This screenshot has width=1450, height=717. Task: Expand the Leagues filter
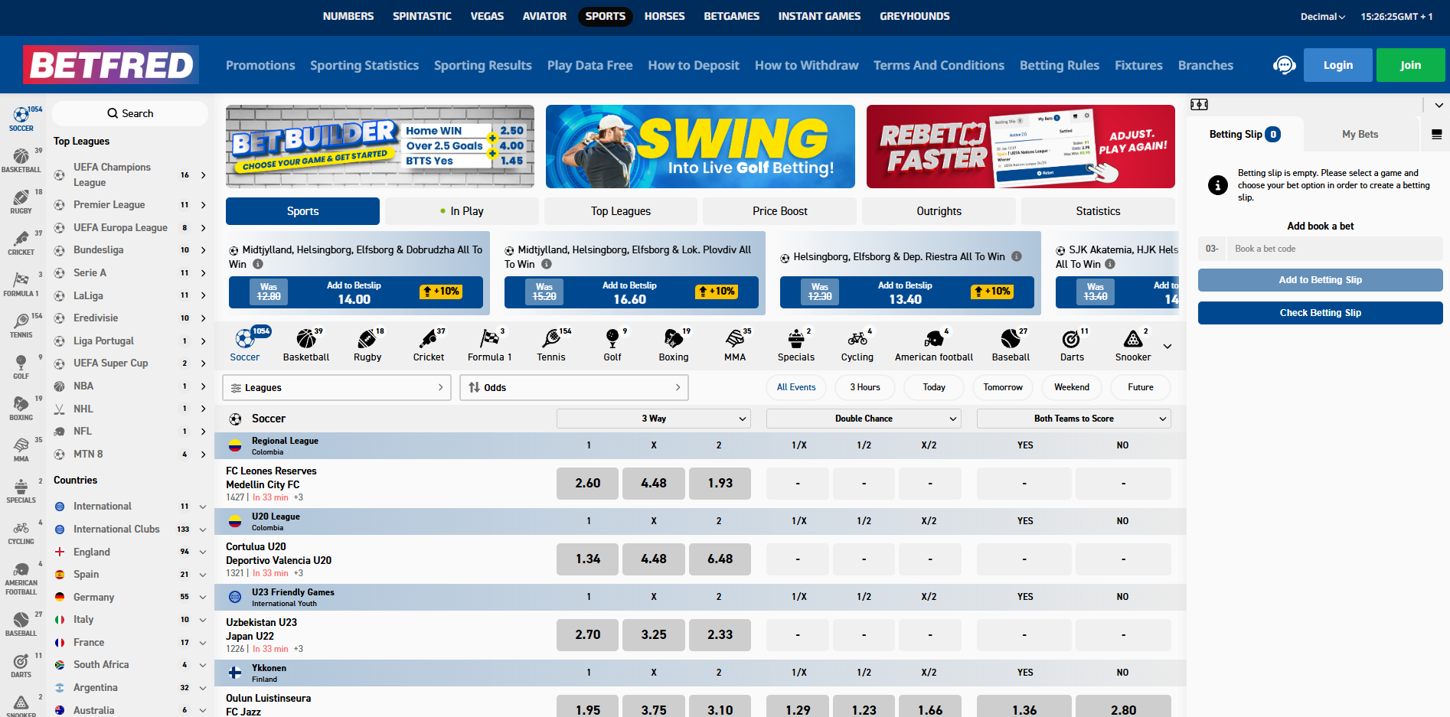tap(337, 387)
